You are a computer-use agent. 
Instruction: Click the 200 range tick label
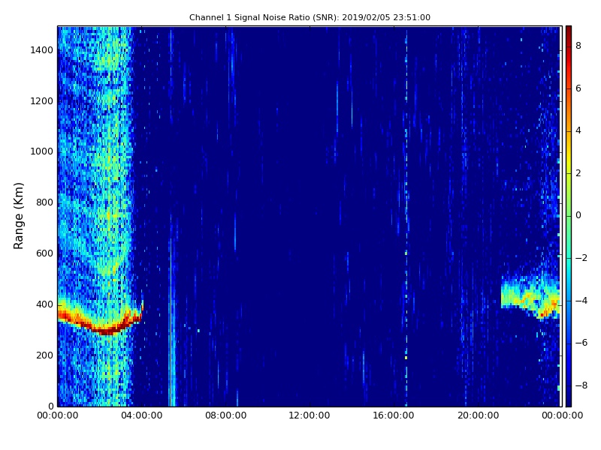[x=44, y=355]
